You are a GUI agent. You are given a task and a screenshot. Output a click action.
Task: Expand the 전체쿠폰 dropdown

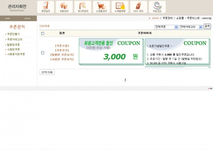tap(166, 27)
